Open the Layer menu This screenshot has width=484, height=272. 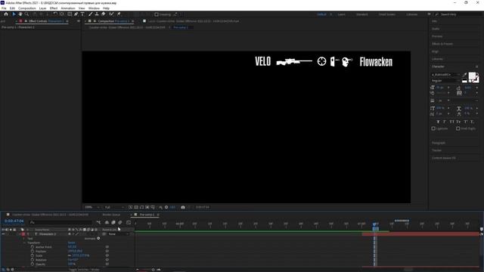coord(42,8)
